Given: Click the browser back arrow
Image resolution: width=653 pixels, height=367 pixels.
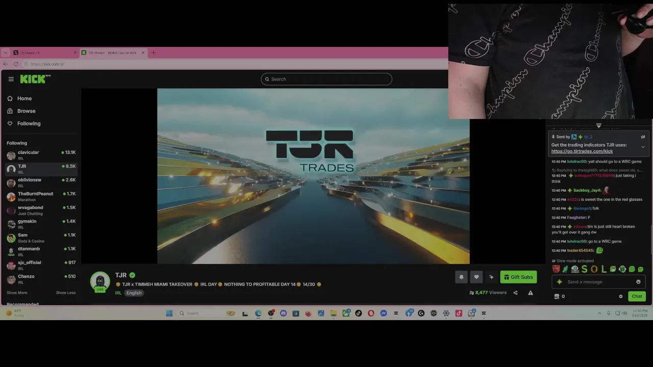Looking at the screenshot, I should pos(6,64).
